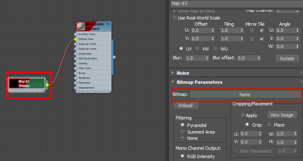Click the Material #49 sphere preview thumbnail
The width and height of the screenshot is (303, 161).
[81, 26]
